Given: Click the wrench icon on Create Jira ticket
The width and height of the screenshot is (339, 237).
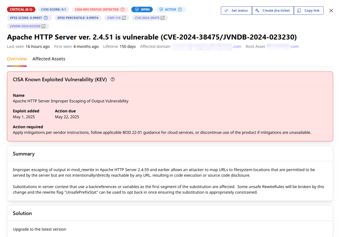Looking at the screenshot, I should click(257, 10).
